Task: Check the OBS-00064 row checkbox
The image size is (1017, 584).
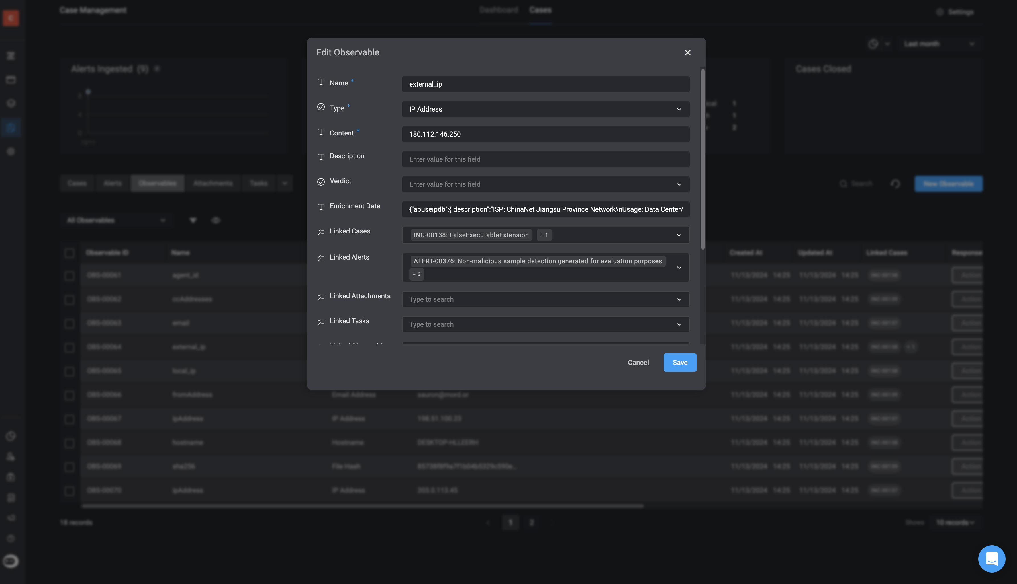Action: pyautogui.click(x=70, y=347)
